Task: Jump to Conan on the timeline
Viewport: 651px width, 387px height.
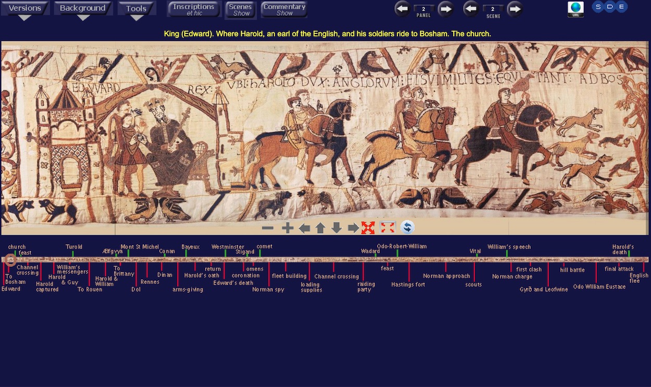Action: click(x=167, y=251)
